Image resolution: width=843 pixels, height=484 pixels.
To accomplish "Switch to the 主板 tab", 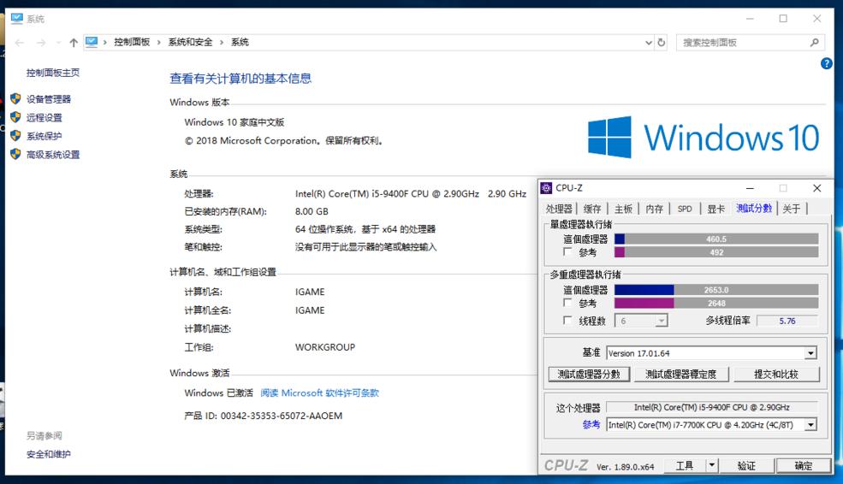I will 623,209.
